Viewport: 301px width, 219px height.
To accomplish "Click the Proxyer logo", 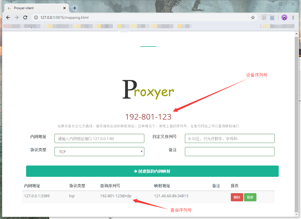I will click(x=148, y=90).
